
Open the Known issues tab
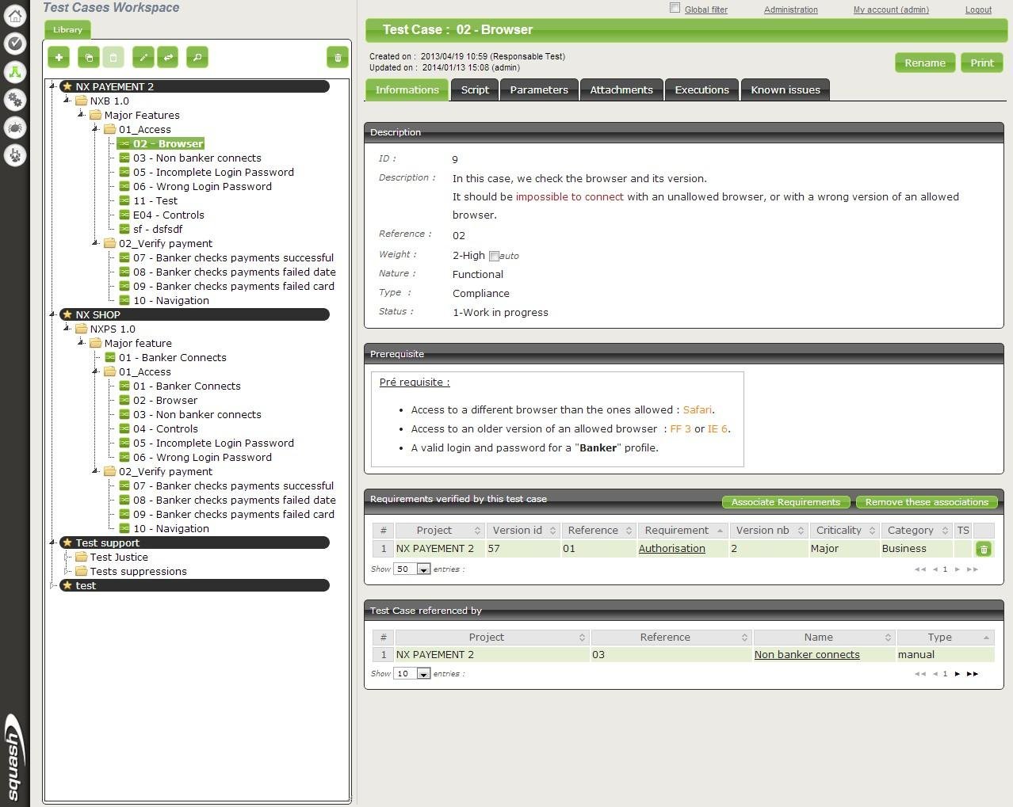785,89
